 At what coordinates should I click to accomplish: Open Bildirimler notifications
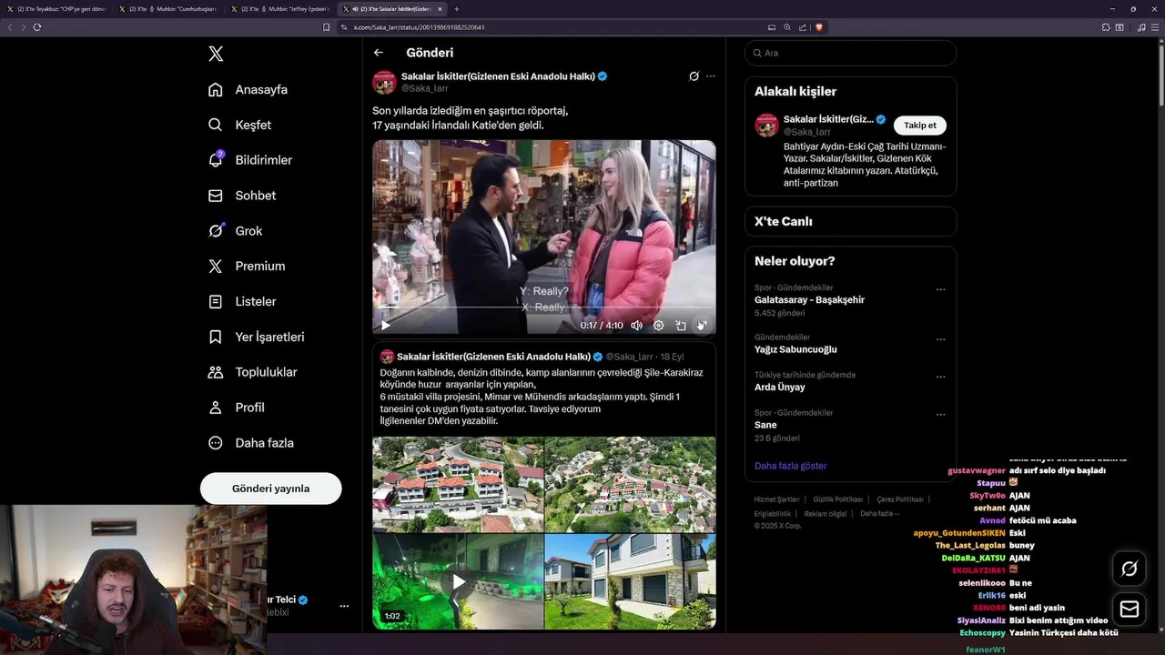(x=250, y=160)
